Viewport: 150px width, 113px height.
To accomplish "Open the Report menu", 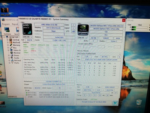I will pos(15,24).
